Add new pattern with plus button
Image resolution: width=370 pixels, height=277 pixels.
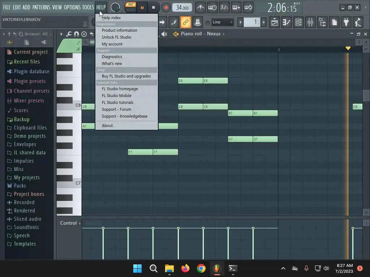pyautogui.click(x=263, y=22)
